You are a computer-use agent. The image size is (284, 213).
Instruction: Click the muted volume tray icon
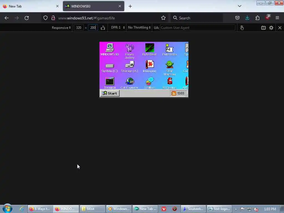click(256, 209)
